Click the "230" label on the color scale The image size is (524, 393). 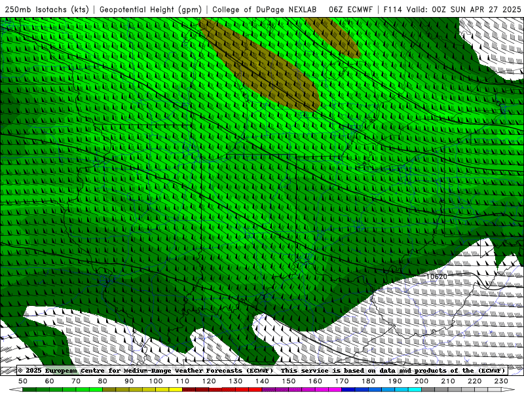coord(501,381)
